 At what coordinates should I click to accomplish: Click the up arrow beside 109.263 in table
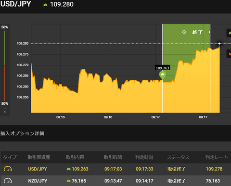(x=69, y=169)
